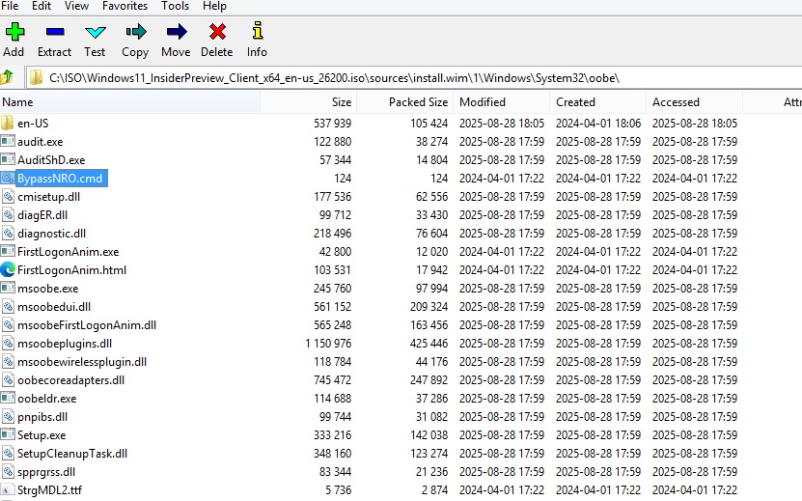This screenshot has height=501, width=802.
Task: Click the size value 745 472
Action: point(332,380)
